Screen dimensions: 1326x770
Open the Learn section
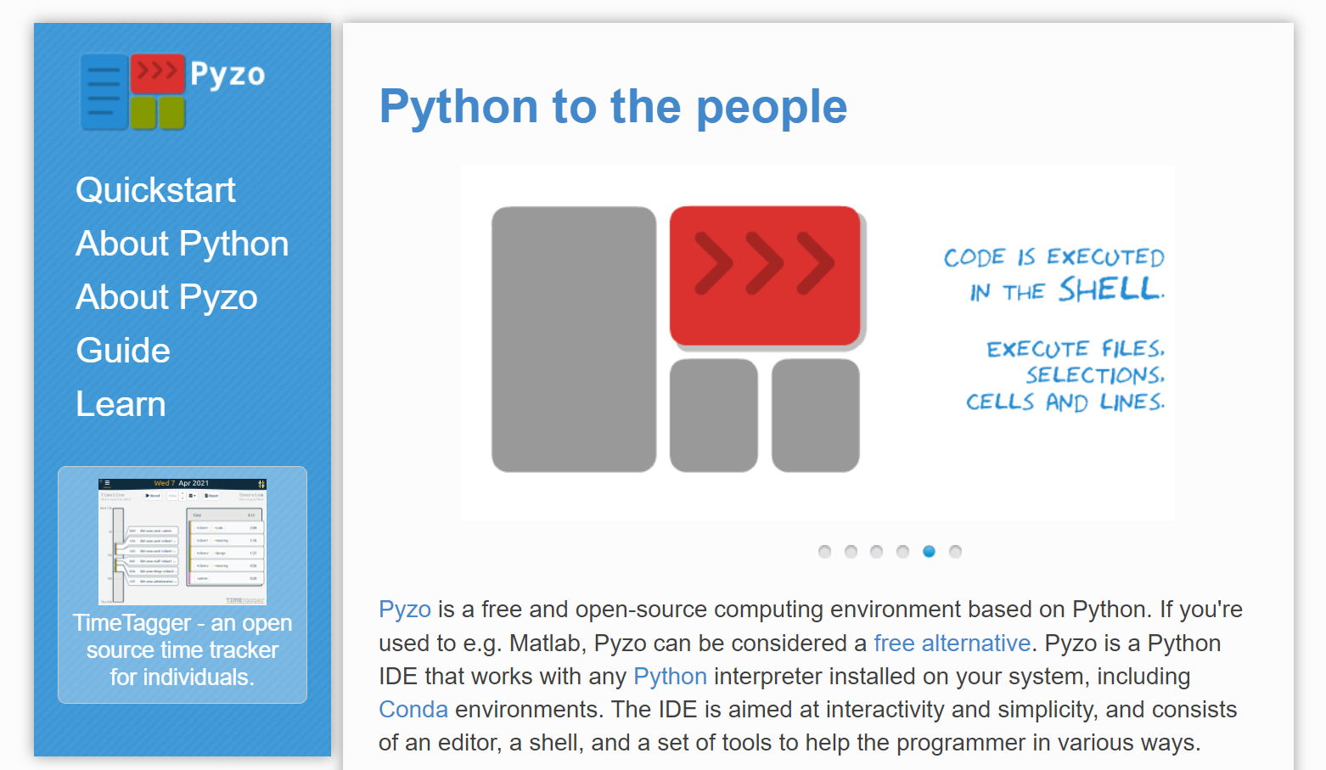(x=121, y=404)
